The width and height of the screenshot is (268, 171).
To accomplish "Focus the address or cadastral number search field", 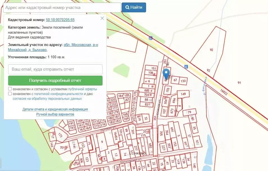I will coord(62,8).
